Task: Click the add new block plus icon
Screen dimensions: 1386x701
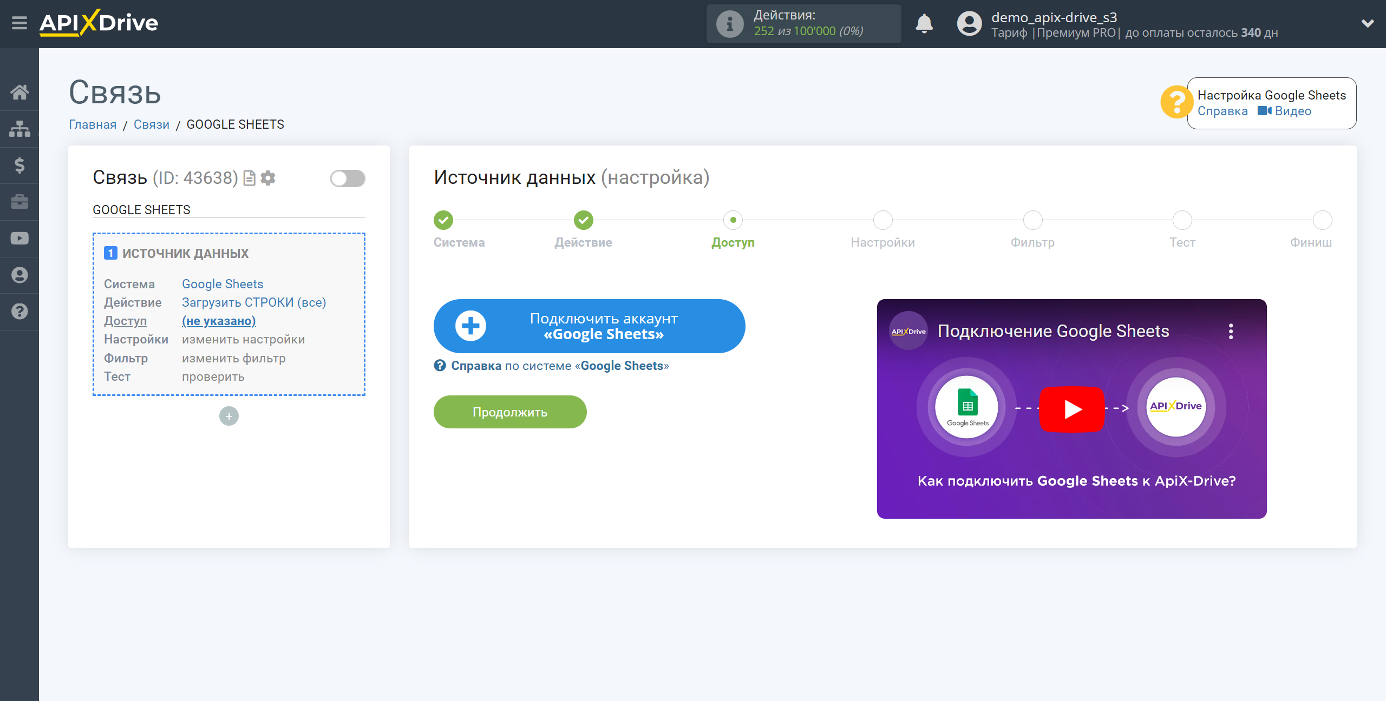Action: coord(229,416)
